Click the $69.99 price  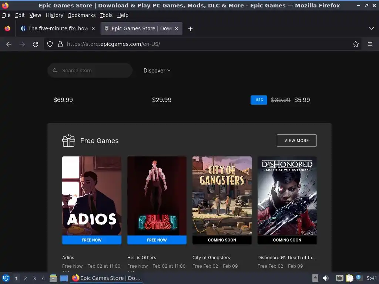pos(63,100)
